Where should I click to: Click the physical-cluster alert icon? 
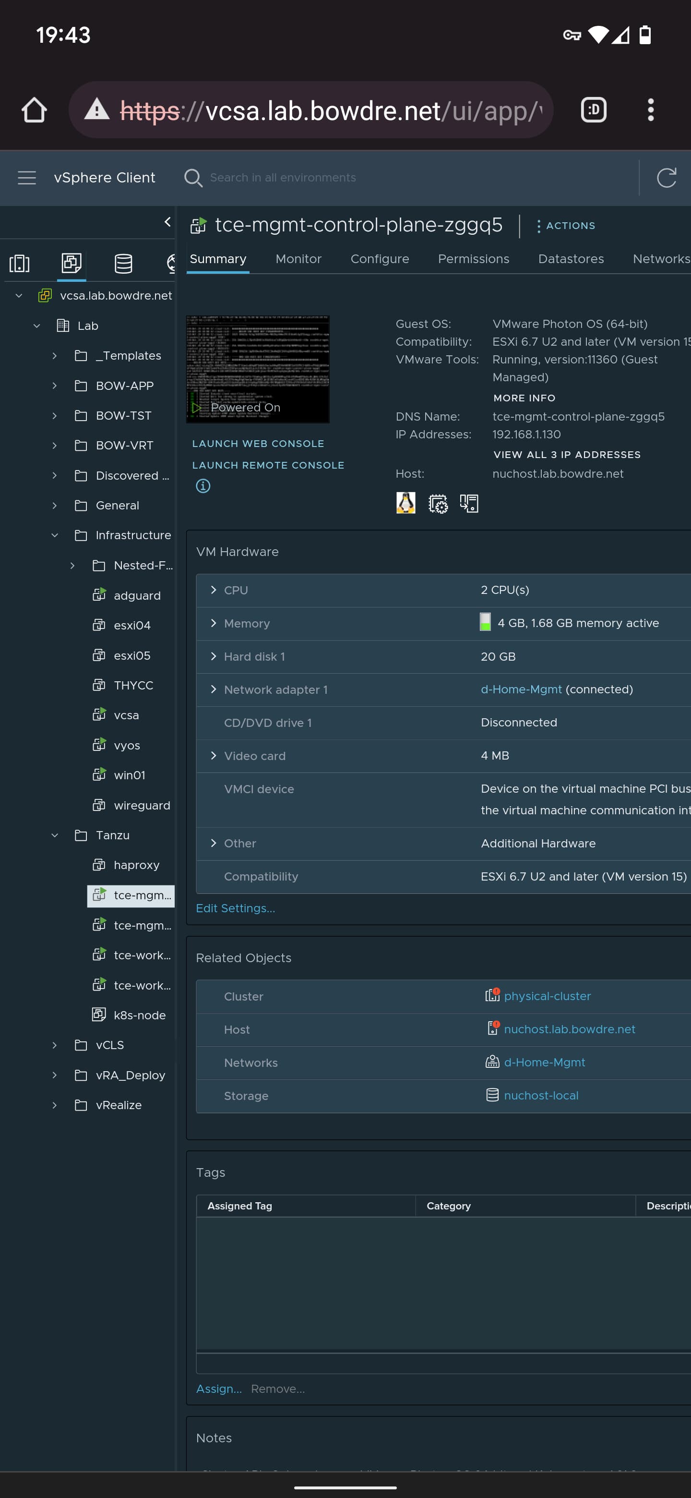click(492, 996)
